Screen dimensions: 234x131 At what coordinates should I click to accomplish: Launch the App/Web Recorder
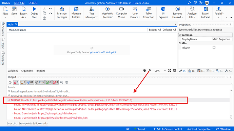pyautogui.click(x=108, y=13)
